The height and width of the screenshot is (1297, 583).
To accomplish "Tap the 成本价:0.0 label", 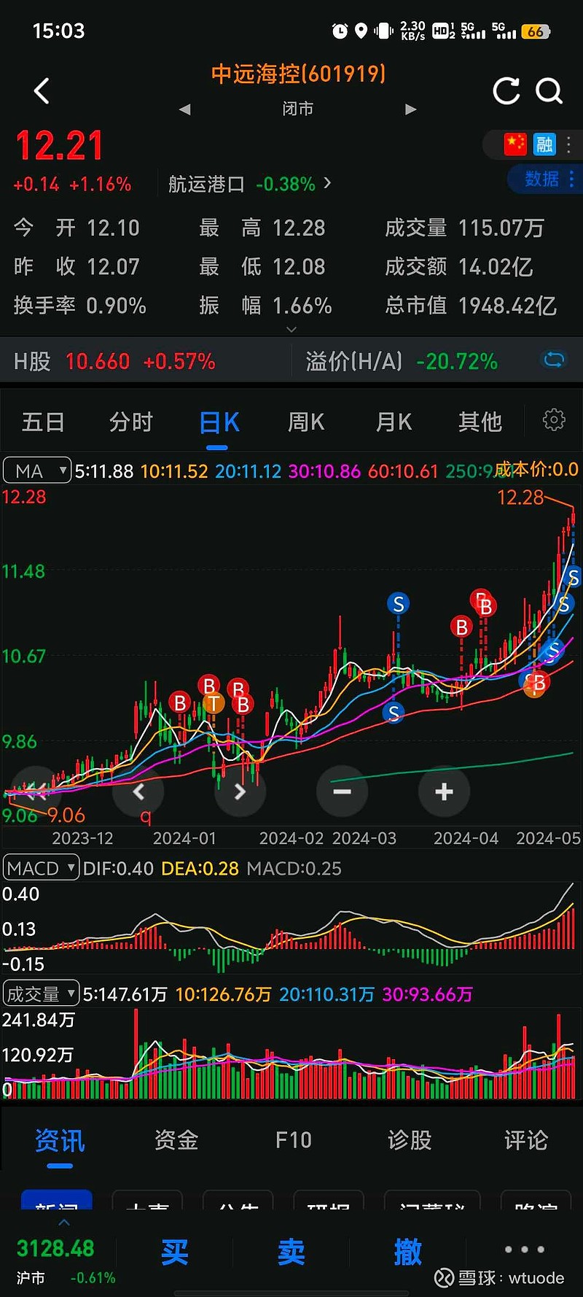I will [x=537, y=469].
